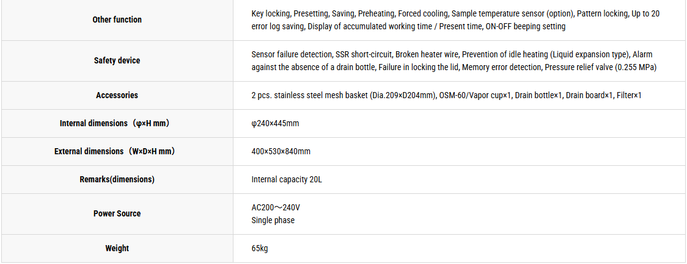Click the Sensor failure detection text

[292, 55]
